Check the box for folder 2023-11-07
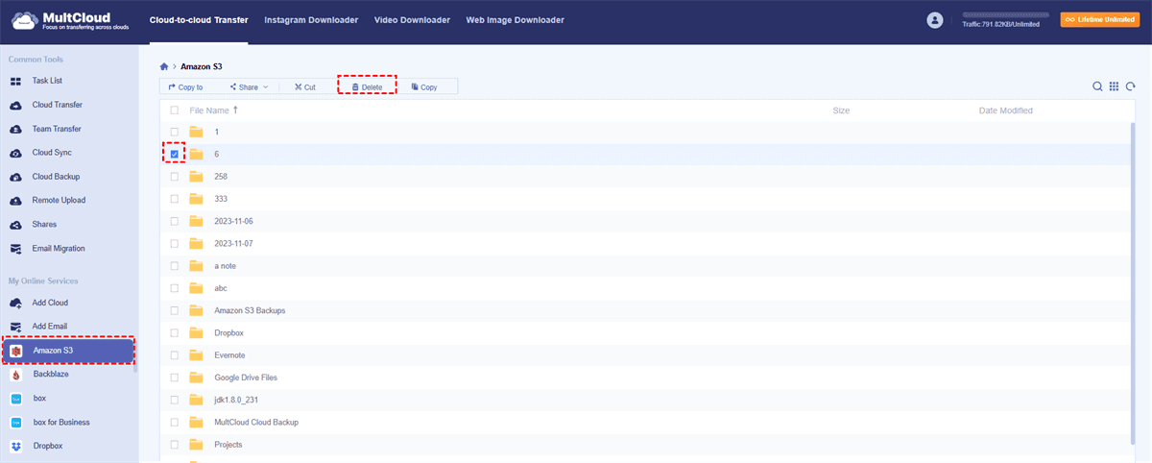The width and height of the screenshot is (1152, 463). point(175,244)
